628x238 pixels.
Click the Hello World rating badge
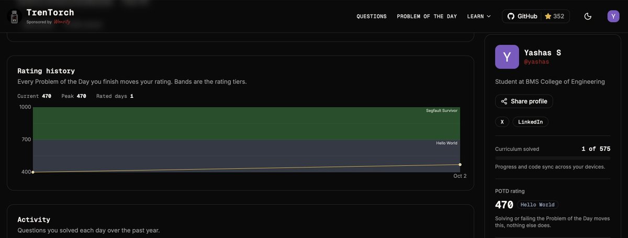(x=537, y=205)
